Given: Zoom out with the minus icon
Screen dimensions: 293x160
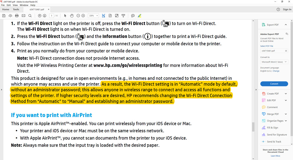Looking at the screenshot, I should [x=78, y=16].
